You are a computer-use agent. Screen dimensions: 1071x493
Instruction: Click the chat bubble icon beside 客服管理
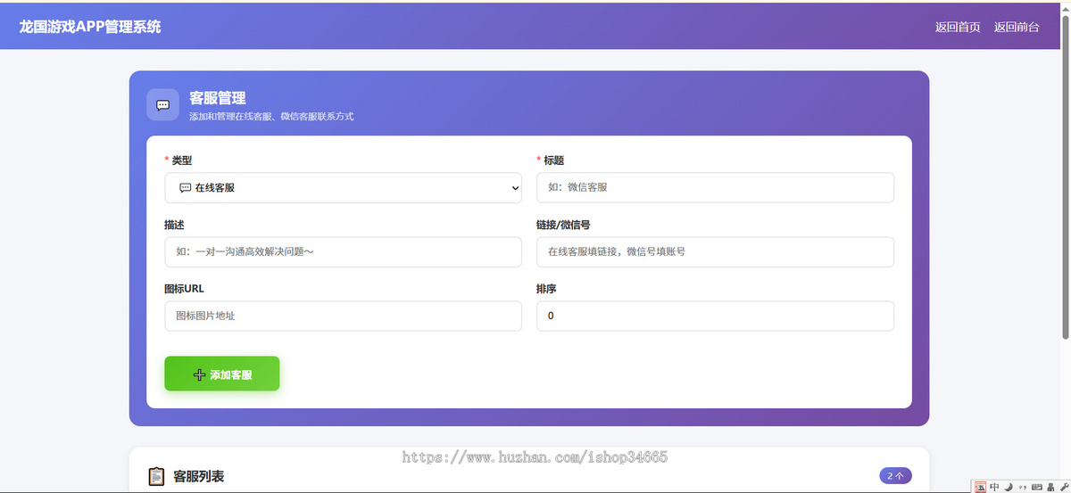pos(162,104)
